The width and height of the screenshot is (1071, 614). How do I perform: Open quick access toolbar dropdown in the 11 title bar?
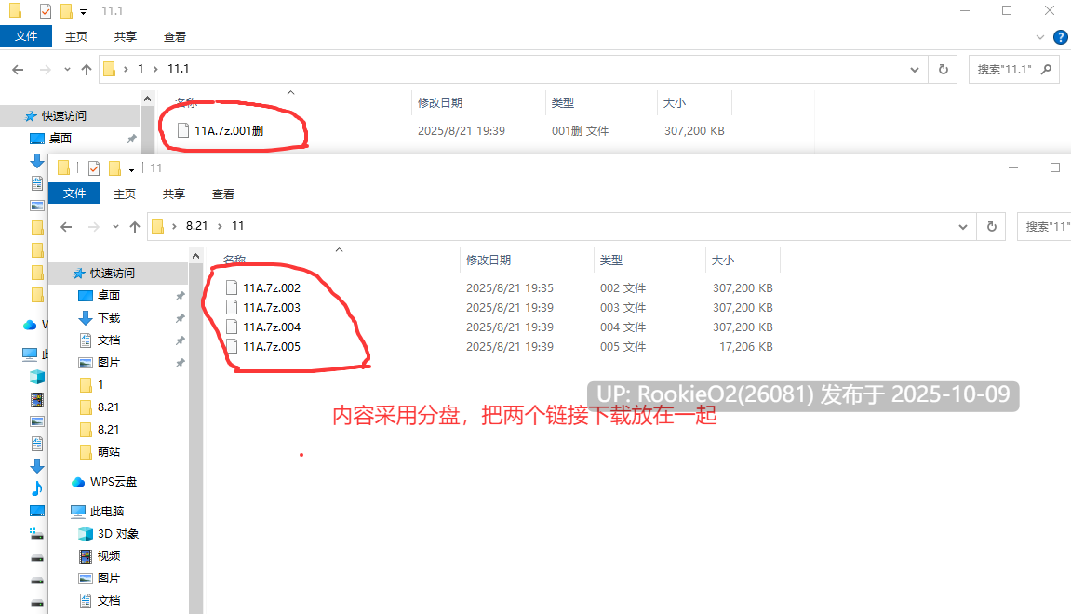point(132,168)
